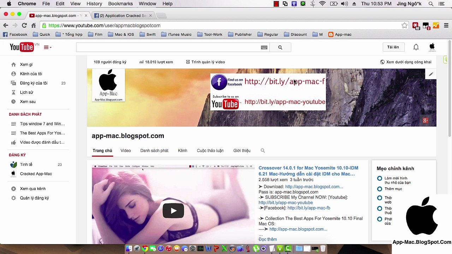Viewport: 452px width, 254px height.
Task: Click the YouTube logo home icon
Action: (x=22, y=47)
